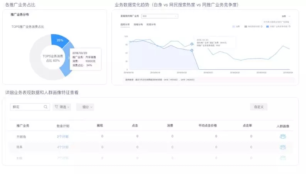Toggle the 消费 legend series in chart
The width and height of the screenshot is (306, 174).
[236, 27]
